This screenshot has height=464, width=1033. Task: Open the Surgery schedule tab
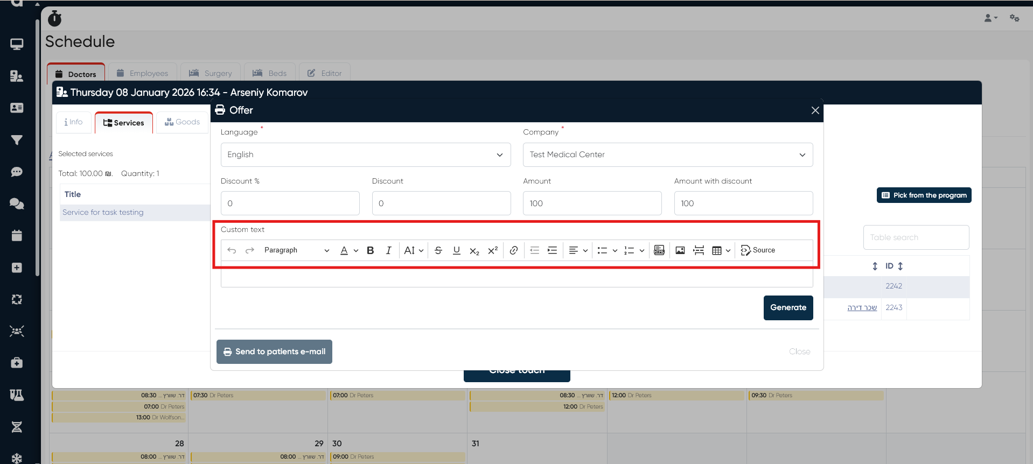pos(211,73)
